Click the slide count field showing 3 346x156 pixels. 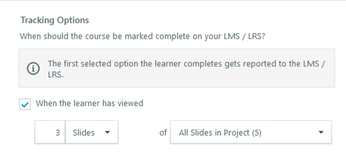click(x=50, y=132)
